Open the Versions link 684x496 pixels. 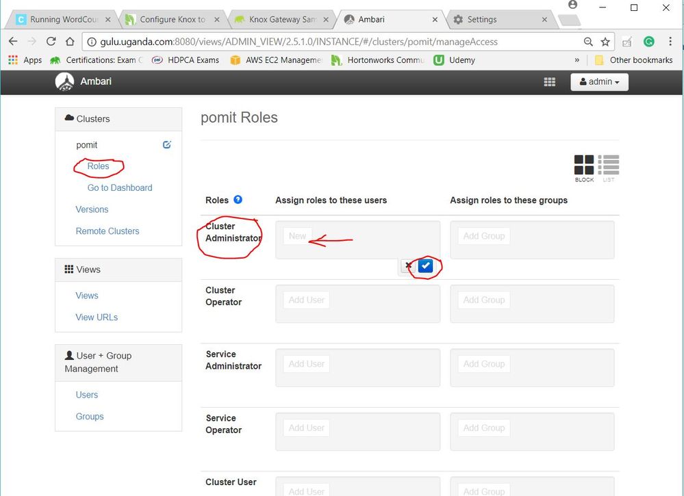click(92, 209)
